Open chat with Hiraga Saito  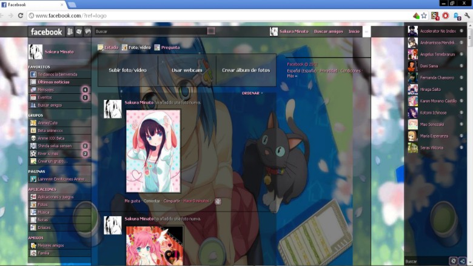click(x=435, y=90)
